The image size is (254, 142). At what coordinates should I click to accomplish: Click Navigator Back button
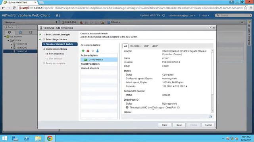pyautogui.click(x=10, y=27)
